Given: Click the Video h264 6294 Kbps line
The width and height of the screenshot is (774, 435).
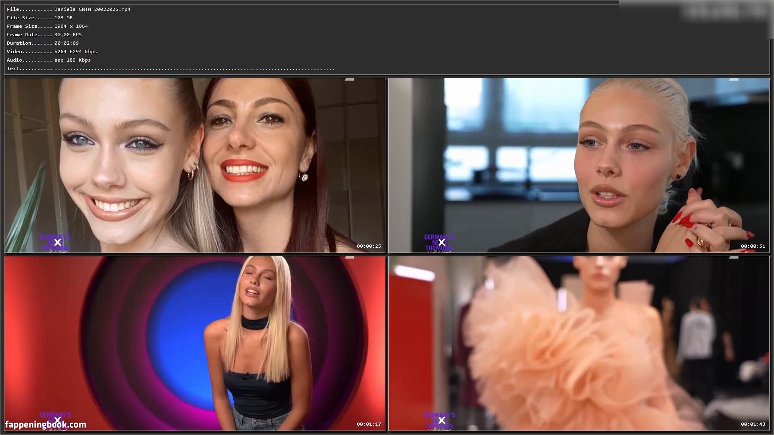Looking at the screenshot, I should click(75, 52).
